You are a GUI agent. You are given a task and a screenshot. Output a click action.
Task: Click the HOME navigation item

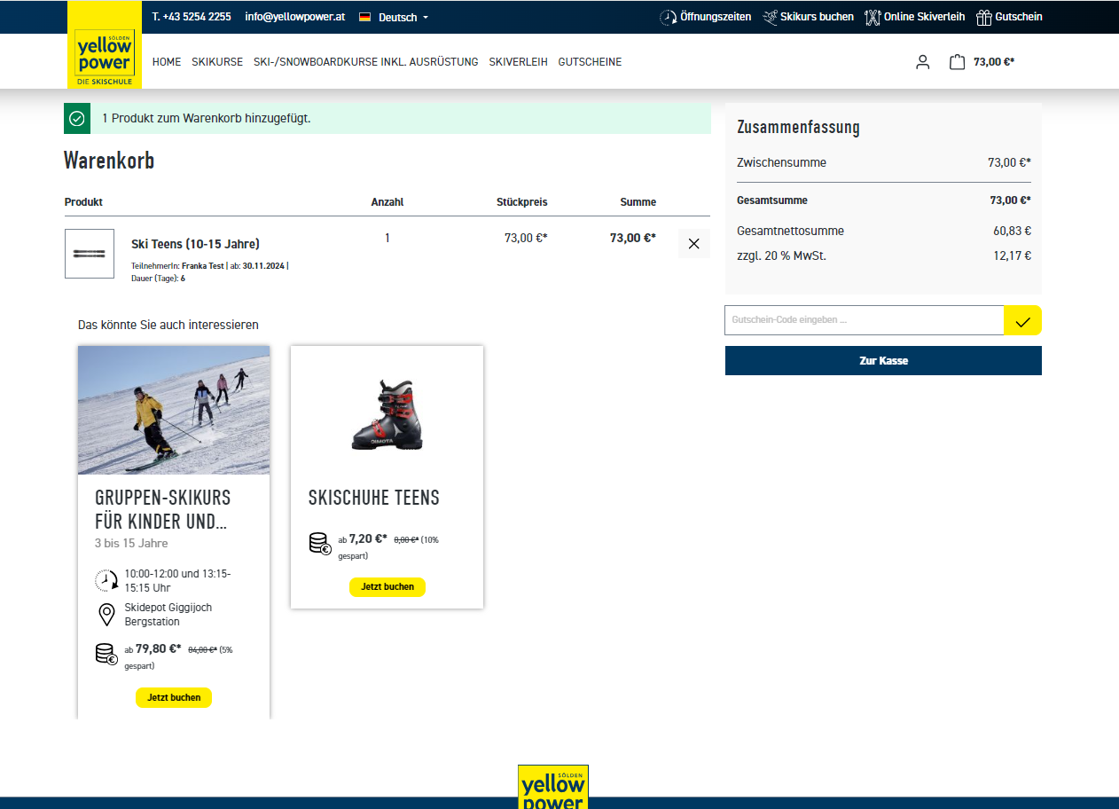167,62
